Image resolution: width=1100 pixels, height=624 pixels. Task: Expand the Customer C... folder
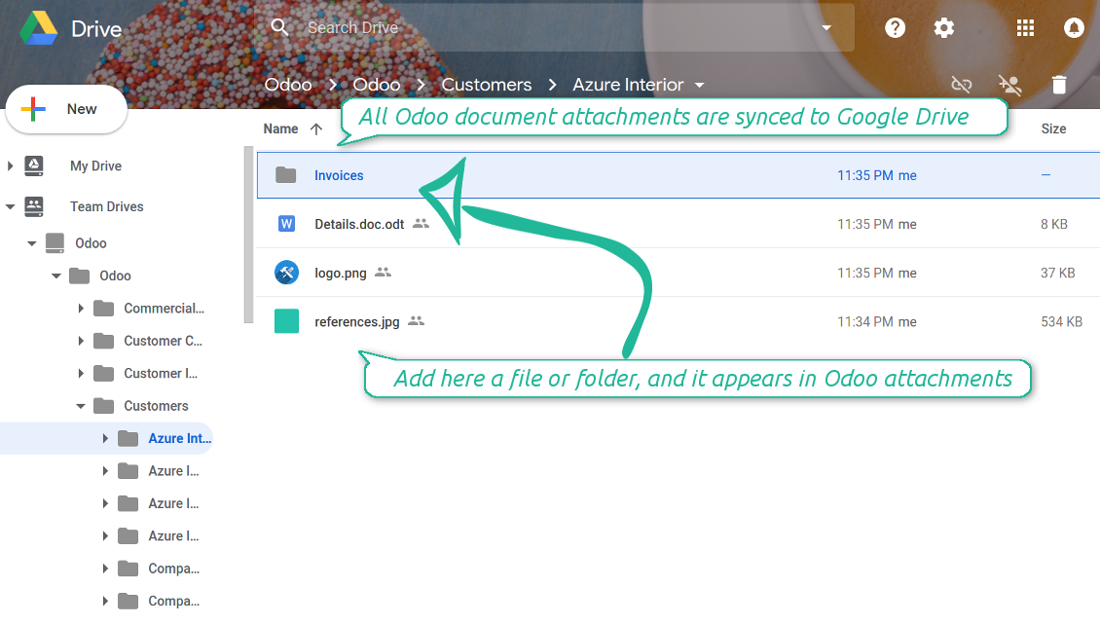[81, 341]
